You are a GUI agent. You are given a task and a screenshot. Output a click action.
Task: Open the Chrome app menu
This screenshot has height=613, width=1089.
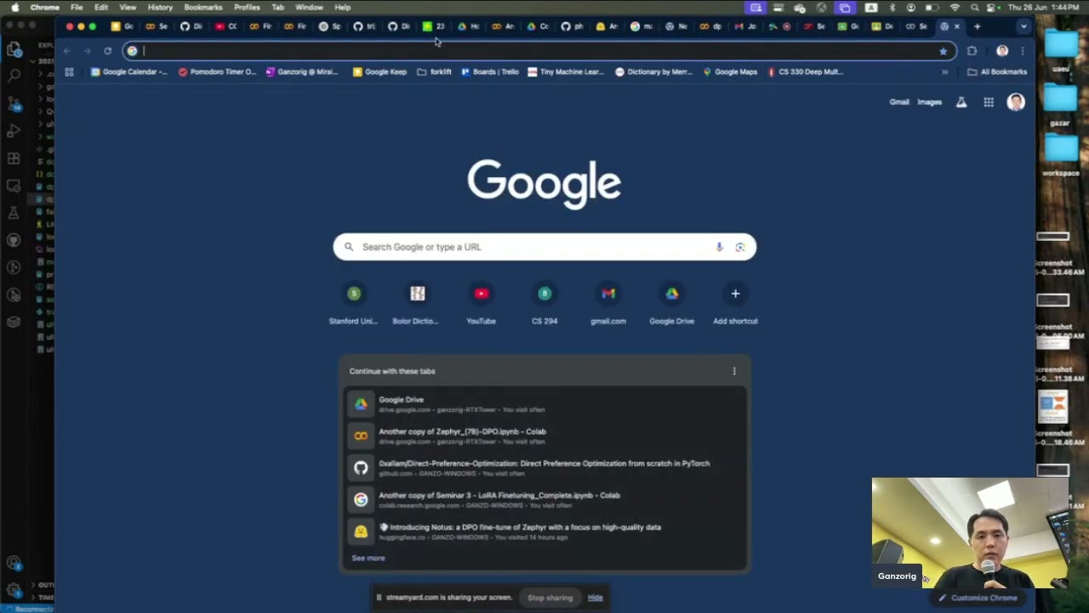coord(45,8)
